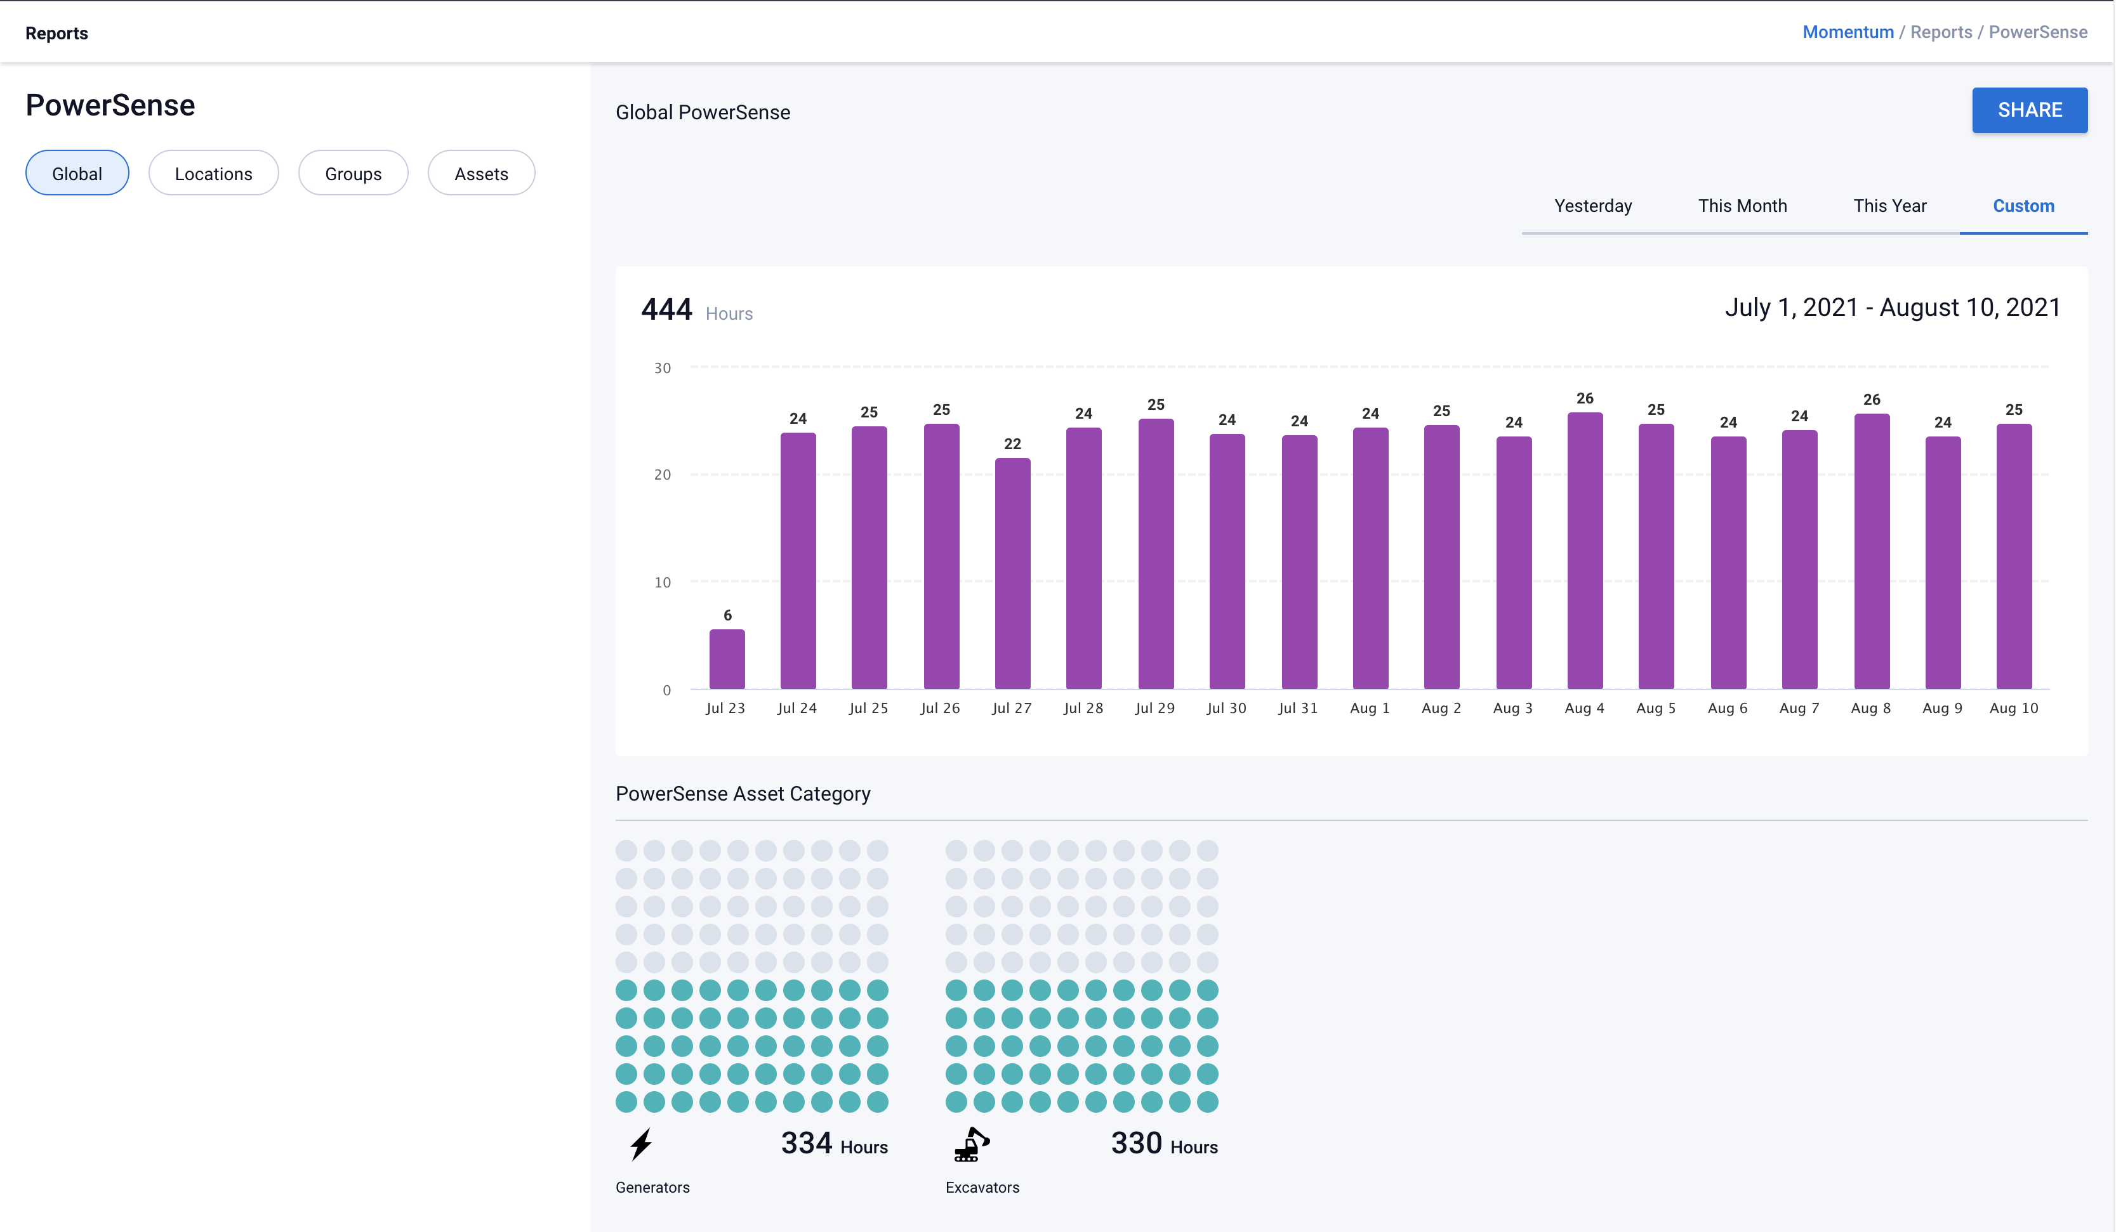Click the July 1 - August 10 date range
Screen dimensions: 2116x1232
1892,307
